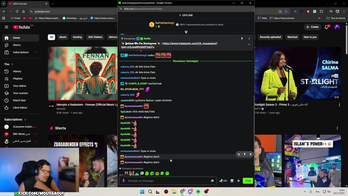348x196 pixels.
Task: Delete the hovered chat message with trash icon
Action: pyautogui.click(x=251, y=154)
